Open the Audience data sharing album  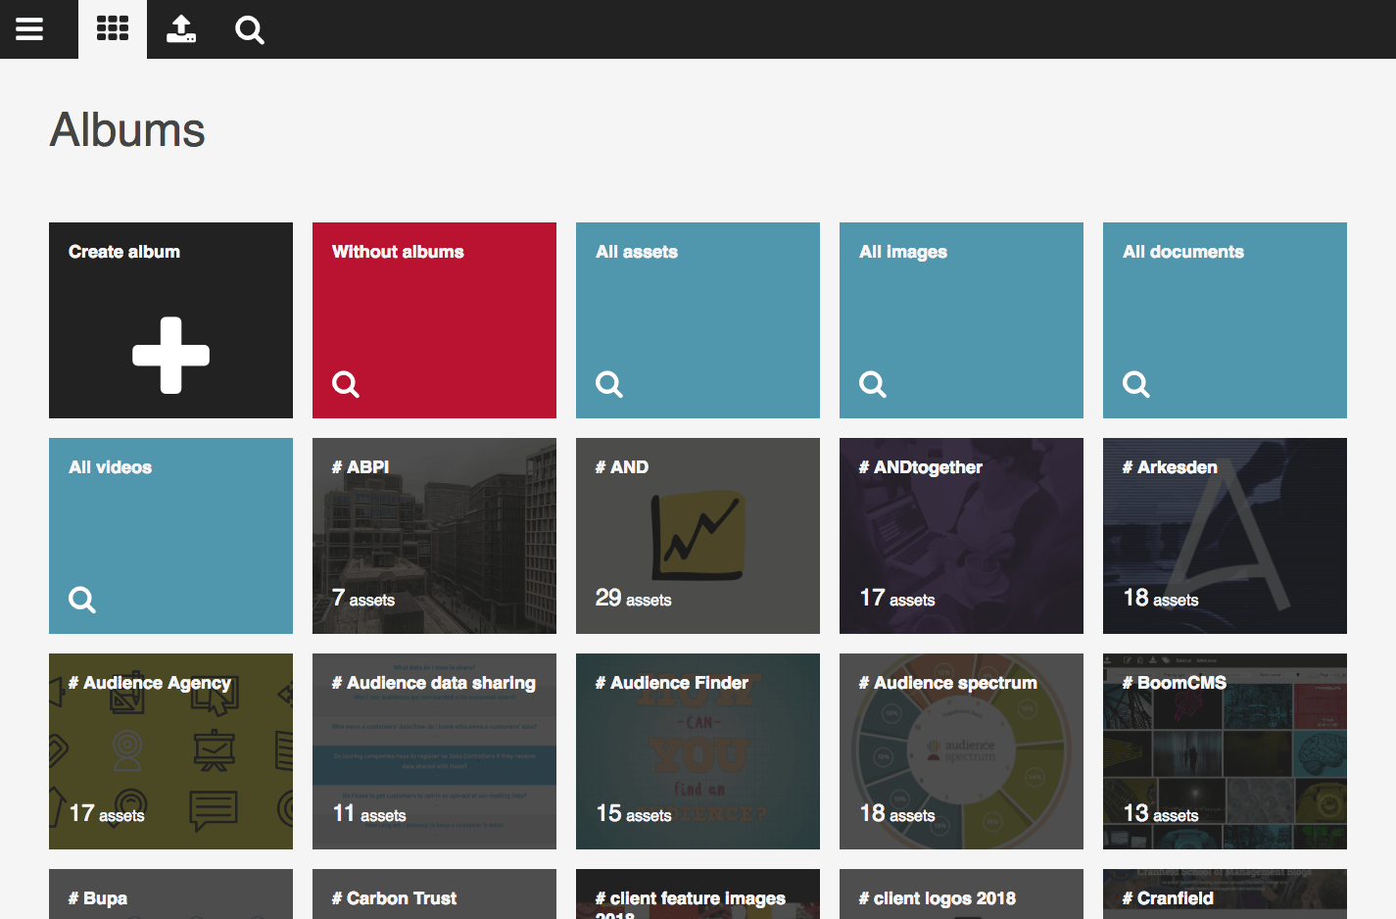tap(434, 751)
